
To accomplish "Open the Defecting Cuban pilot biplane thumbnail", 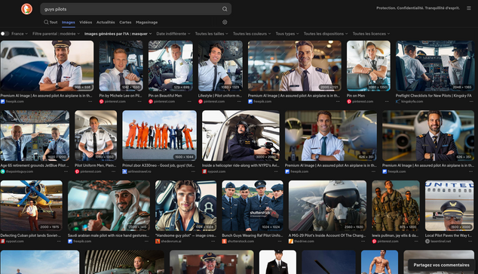I will click(32, 205).
